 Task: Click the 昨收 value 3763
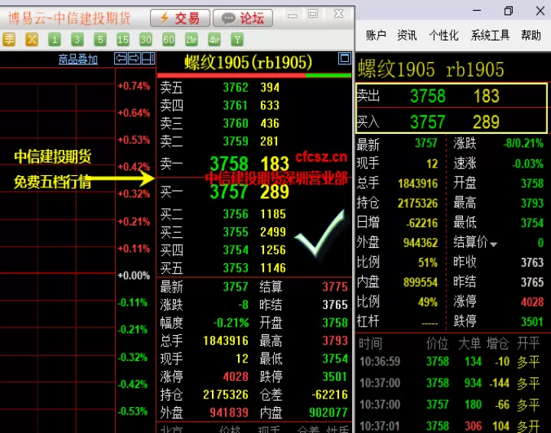coord(533,262)
